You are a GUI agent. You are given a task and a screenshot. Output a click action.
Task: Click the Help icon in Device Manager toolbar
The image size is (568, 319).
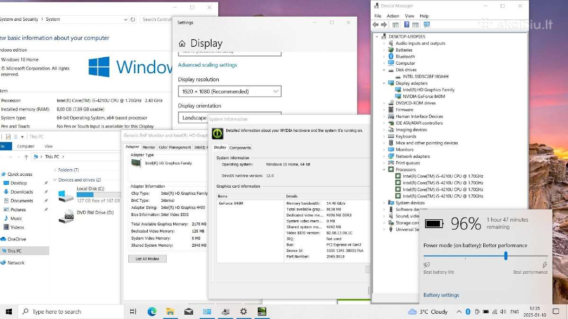pos(407,25)
